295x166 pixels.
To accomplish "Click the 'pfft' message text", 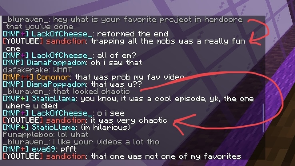I will 68,149.
